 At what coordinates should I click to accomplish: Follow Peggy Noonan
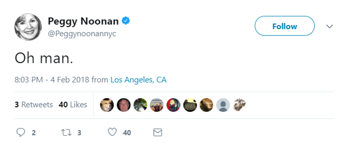tap(284, 26)
